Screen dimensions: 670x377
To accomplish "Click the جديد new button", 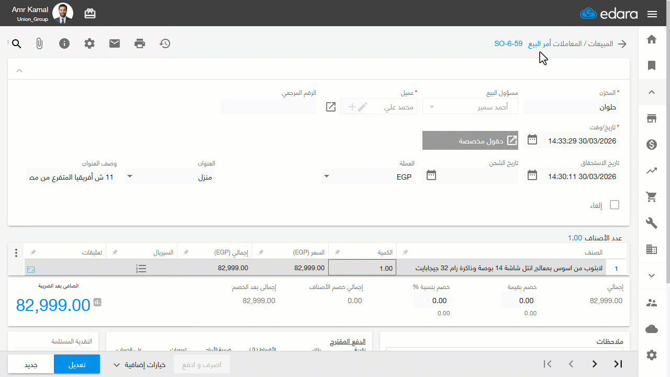I will 31,364.
